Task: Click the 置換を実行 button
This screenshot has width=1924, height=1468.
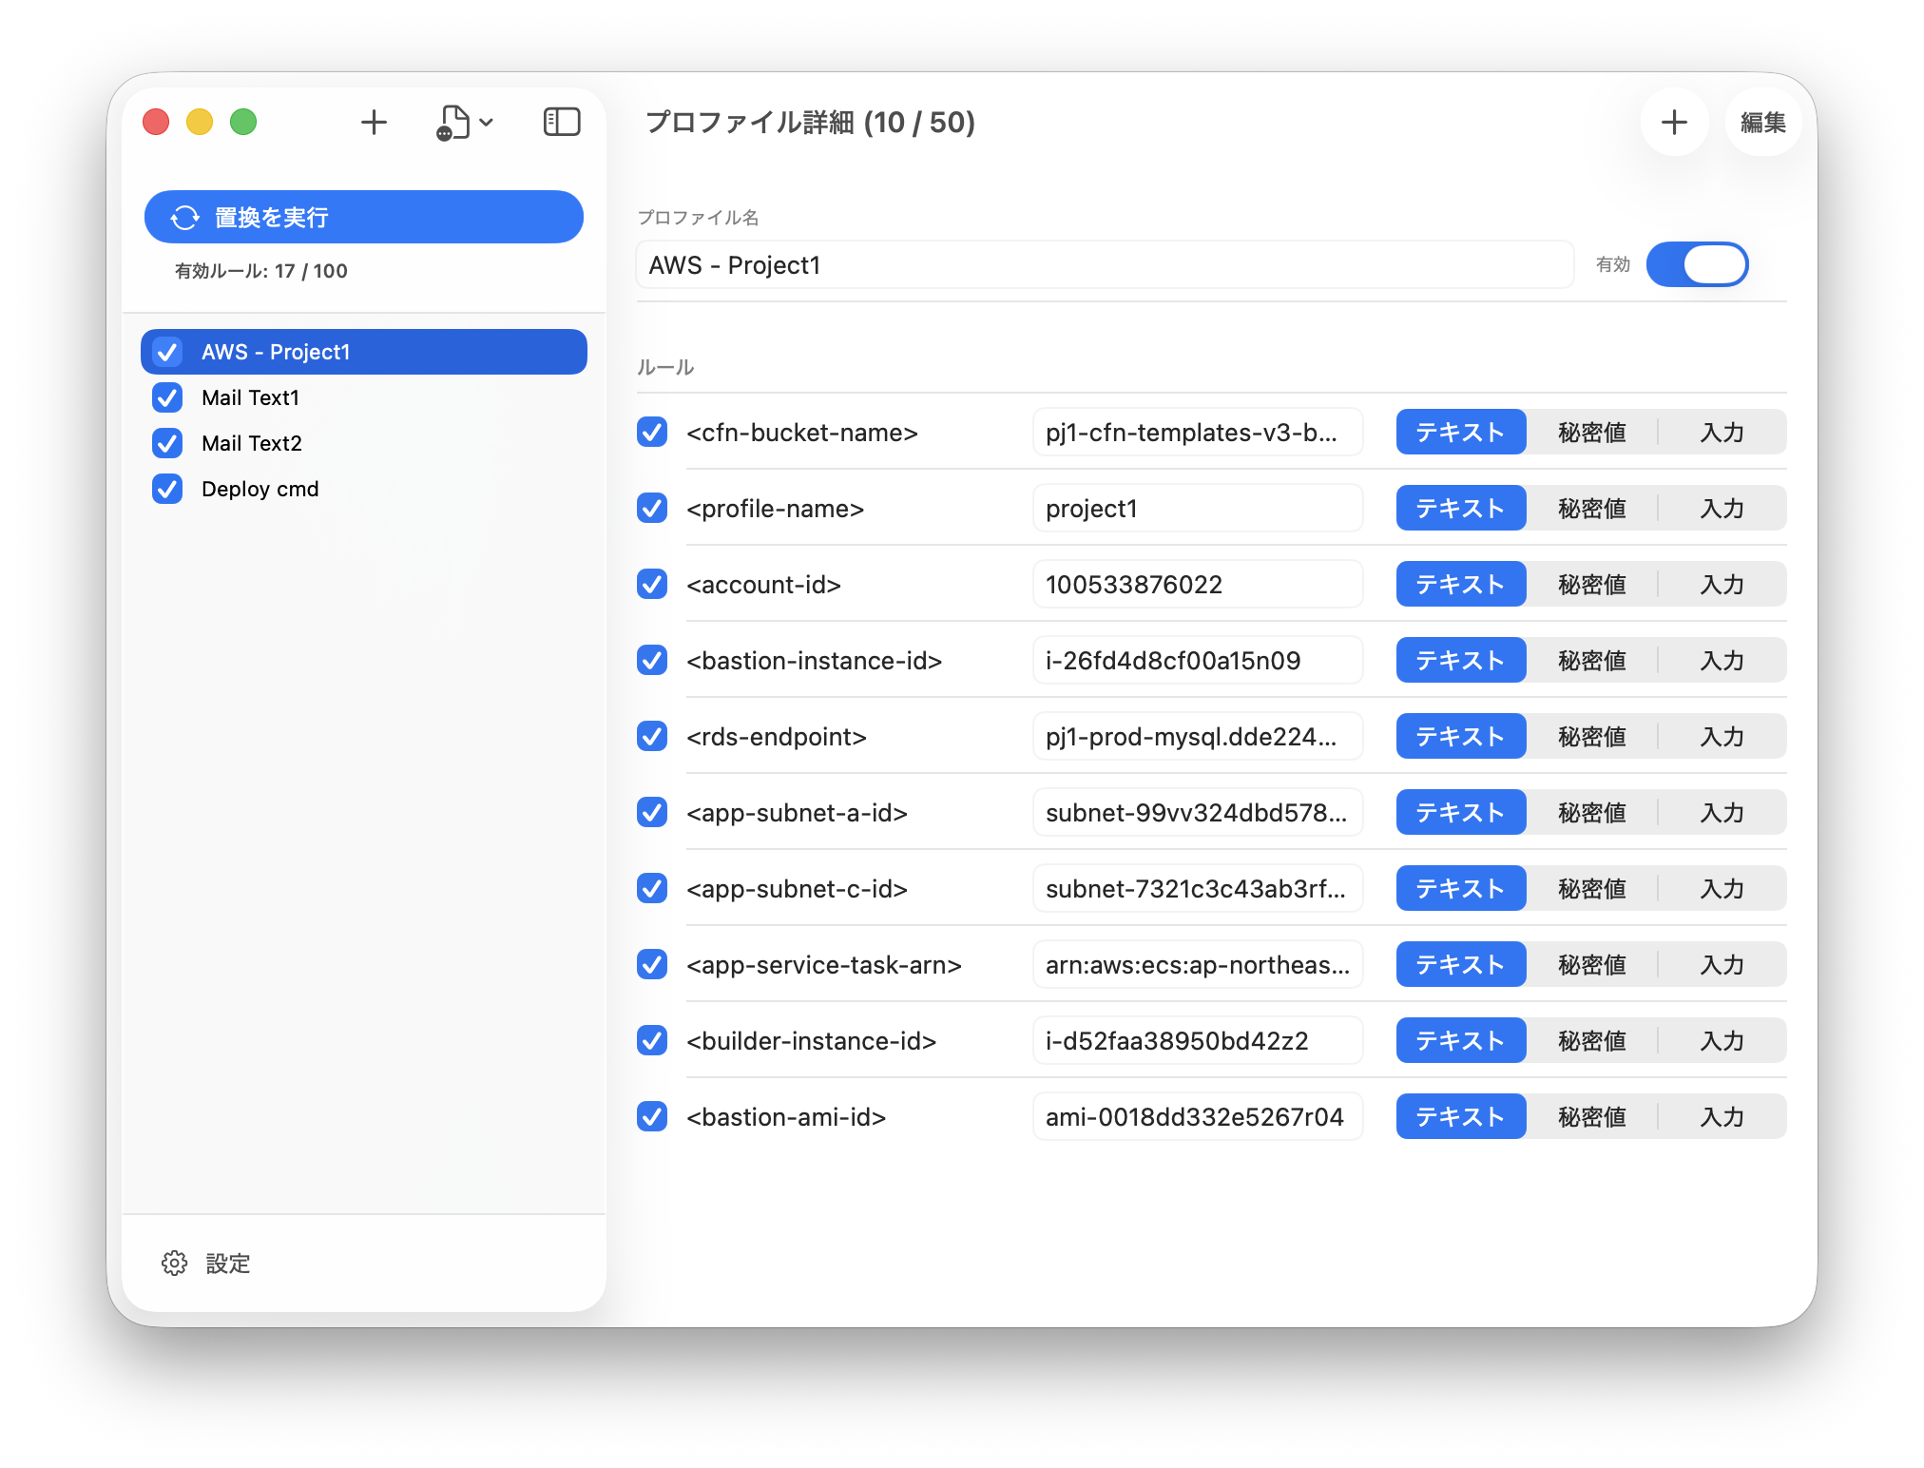Action: (x=364, y=217)
